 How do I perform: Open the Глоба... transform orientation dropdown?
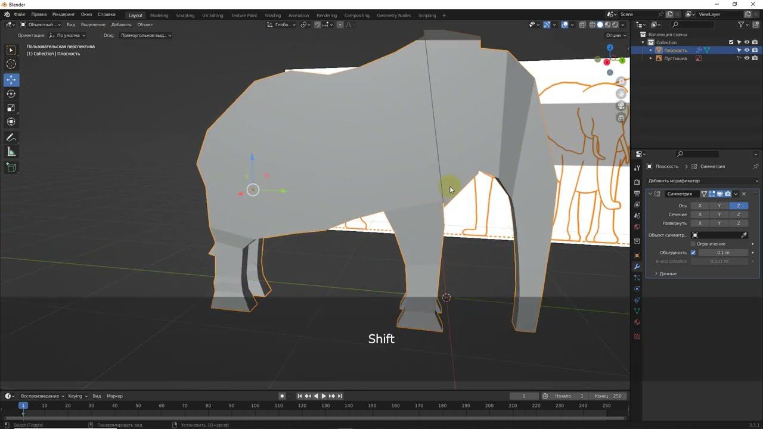(x=281, y=24)
